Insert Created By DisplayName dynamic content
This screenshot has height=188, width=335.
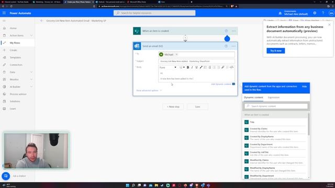coord(275,138)
